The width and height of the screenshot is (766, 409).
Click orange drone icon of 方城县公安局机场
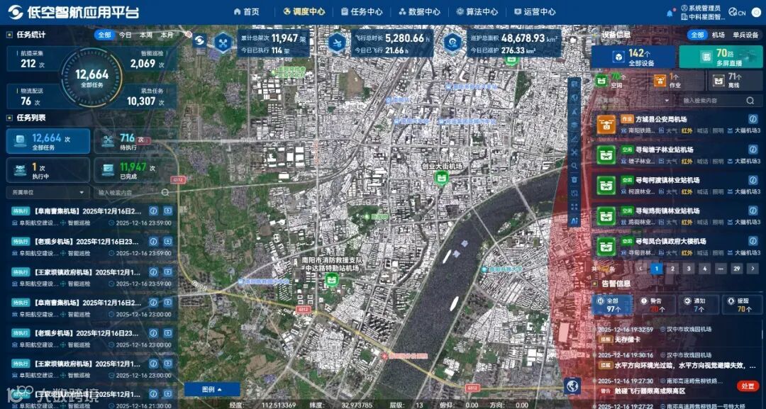tap(606, 125)
